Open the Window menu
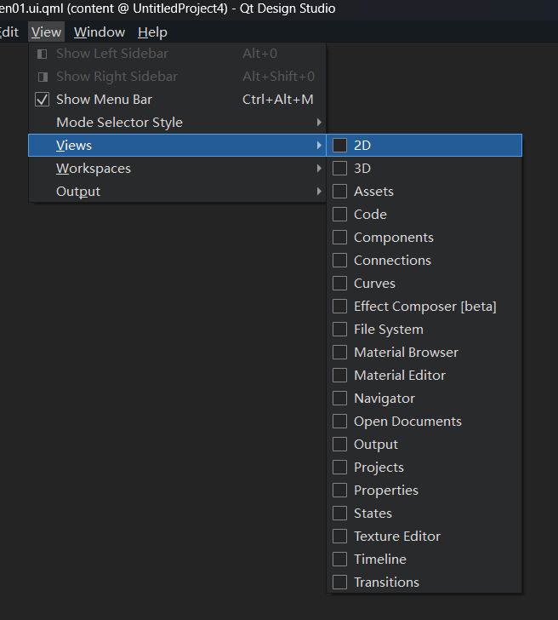This screenshot has height=620, width=558. coord(99,32)
